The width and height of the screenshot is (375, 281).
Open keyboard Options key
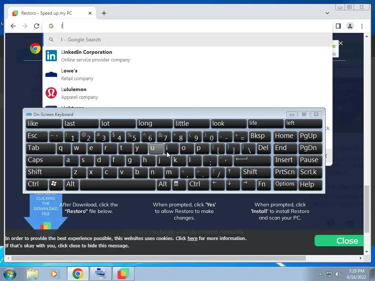[x=285, y=185]
